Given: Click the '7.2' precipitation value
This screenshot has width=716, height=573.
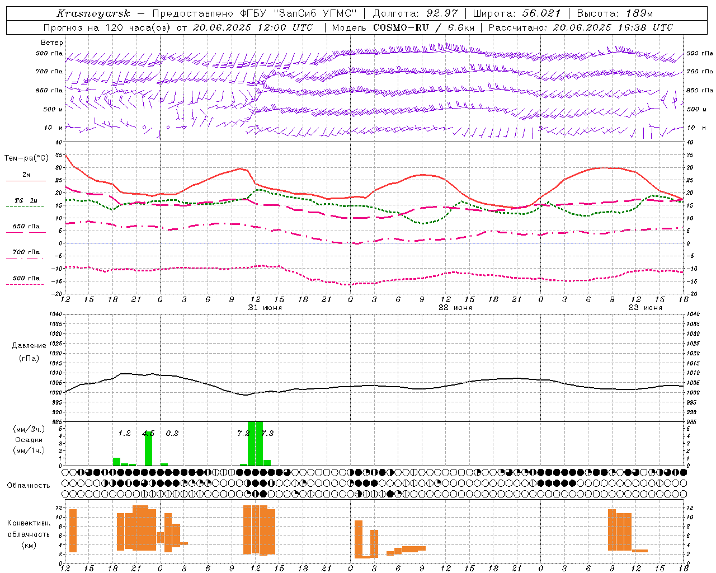Looking at the screenshot, I should coord(243,433).
